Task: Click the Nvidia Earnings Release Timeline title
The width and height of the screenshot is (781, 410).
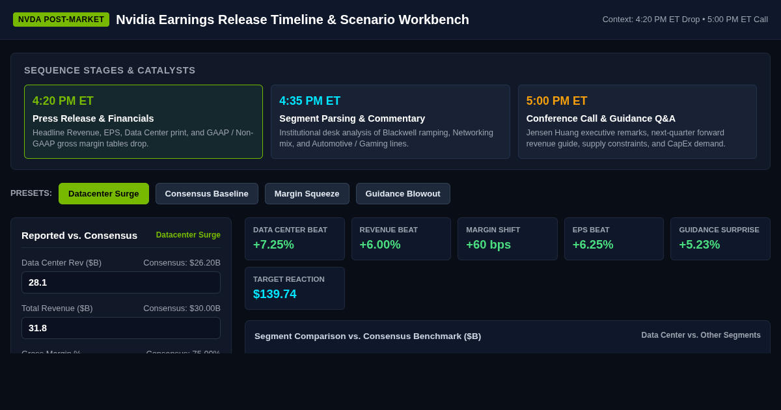Action: (x=292, y=20)
